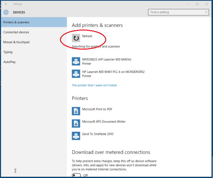Click the Microsoft Print to PDF icon
The height and width of the screenshot is (178, 213).
click(76, 111)
